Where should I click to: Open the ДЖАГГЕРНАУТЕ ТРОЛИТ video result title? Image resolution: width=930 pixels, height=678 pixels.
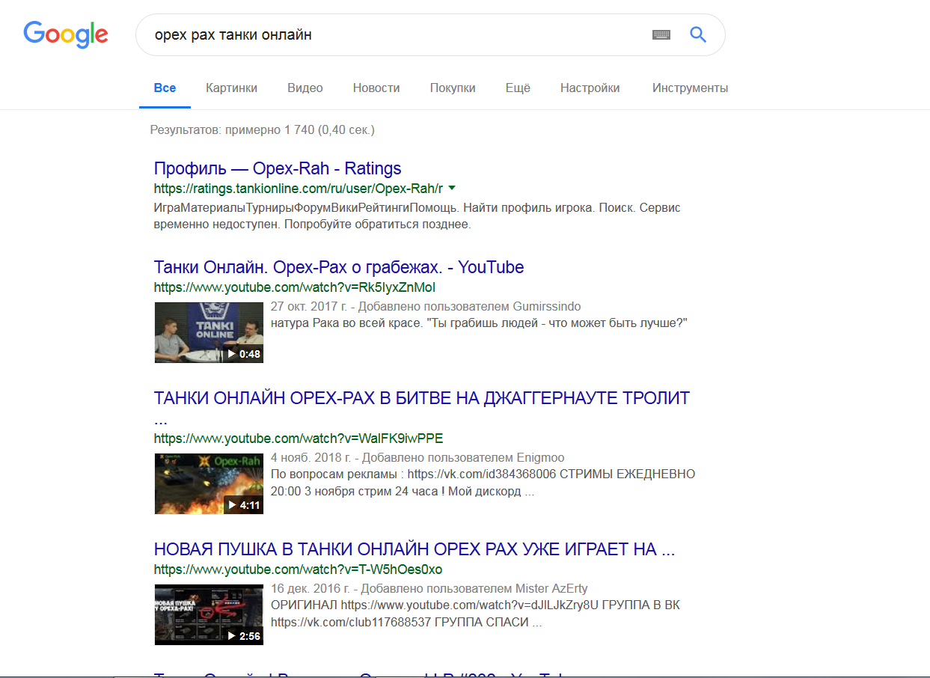421,398
